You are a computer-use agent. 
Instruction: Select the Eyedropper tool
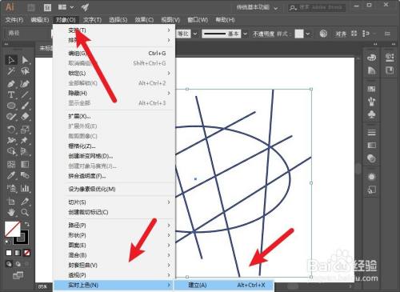(x=11, y=175)
